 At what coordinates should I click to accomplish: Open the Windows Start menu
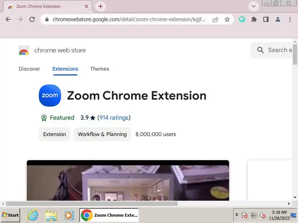(x=10, y=215)
